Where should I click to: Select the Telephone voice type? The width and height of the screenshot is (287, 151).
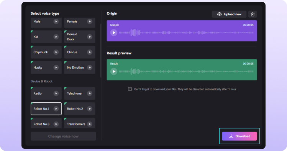(80, 94)
